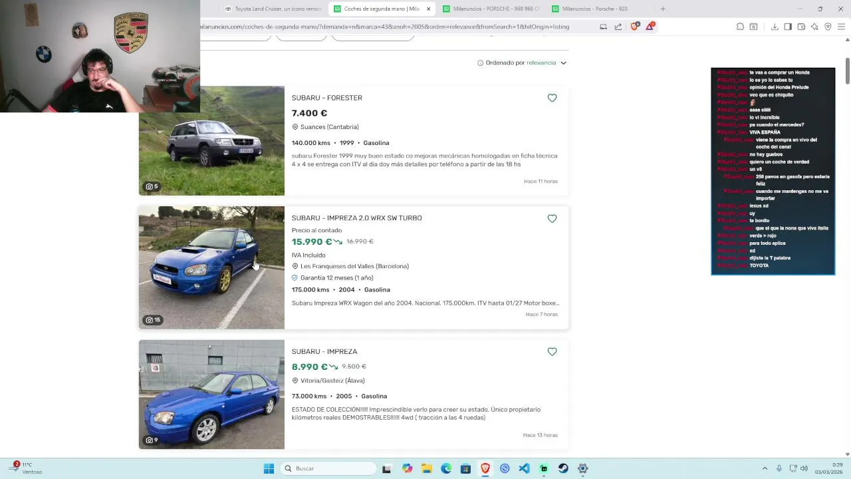Viewport: 851px width, 479px height.
Task: Click location 'Suances (Cantabria)'
Action: pos(329,127)
